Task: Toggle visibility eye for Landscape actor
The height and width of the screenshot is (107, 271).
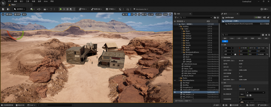Action: coord(175,92)
